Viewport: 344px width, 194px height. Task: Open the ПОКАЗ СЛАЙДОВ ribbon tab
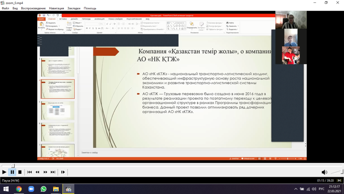[x=116, y=19]
